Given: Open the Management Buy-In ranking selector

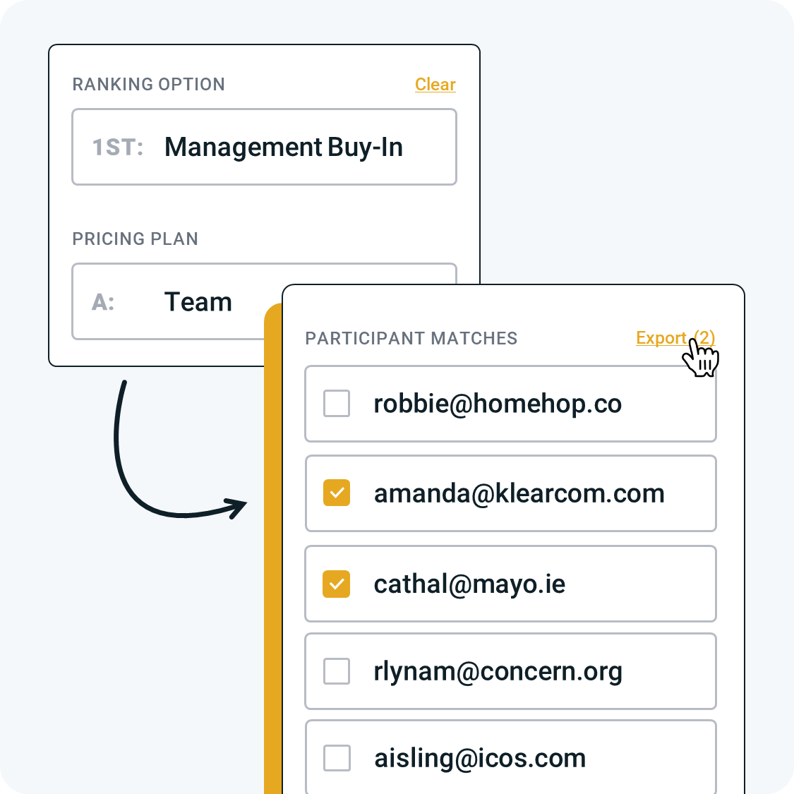Looking at the screenshot, I should 265,147.
